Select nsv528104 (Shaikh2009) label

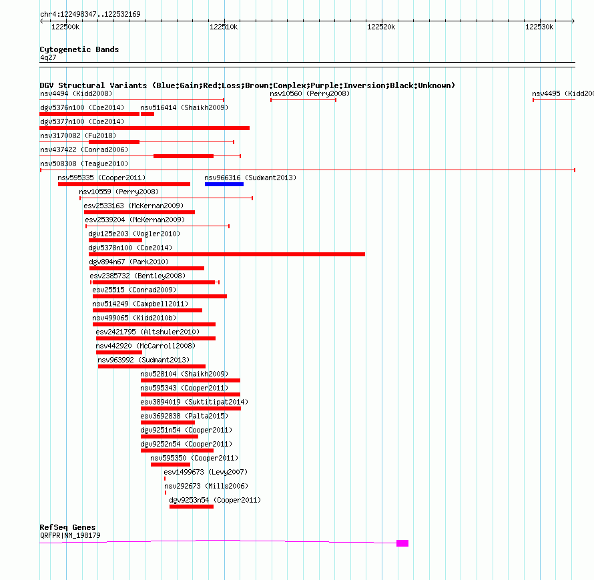click(184, 374)
